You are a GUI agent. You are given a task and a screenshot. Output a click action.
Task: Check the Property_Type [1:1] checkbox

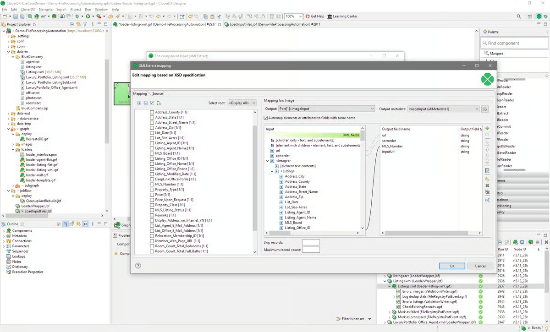coord(152,190)
